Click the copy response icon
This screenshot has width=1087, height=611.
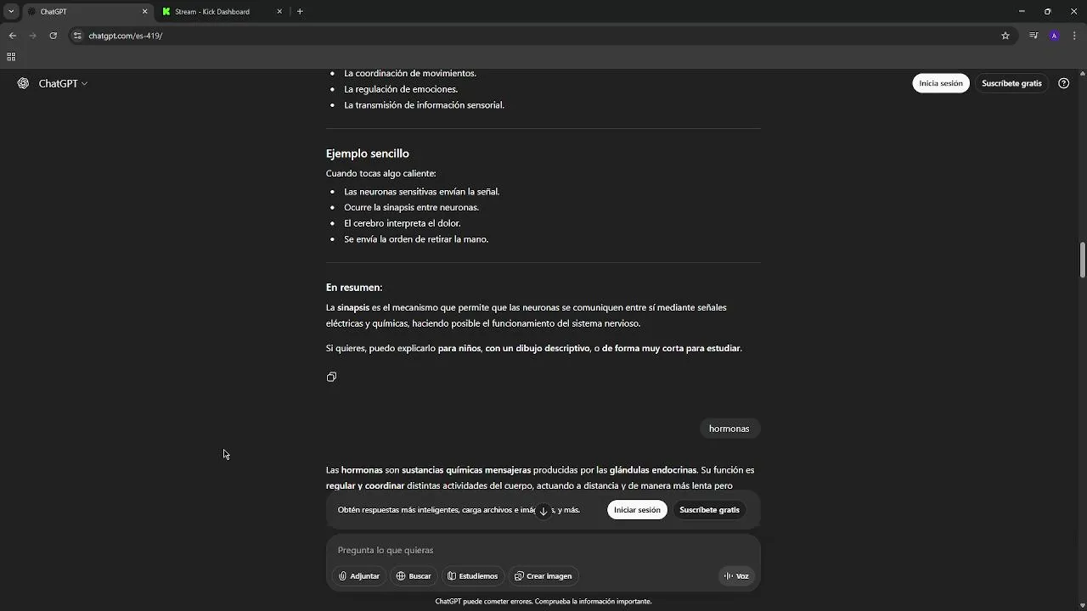pyautogui.click(x=331, y=377)
